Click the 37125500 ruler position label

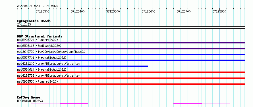(113, 11)
